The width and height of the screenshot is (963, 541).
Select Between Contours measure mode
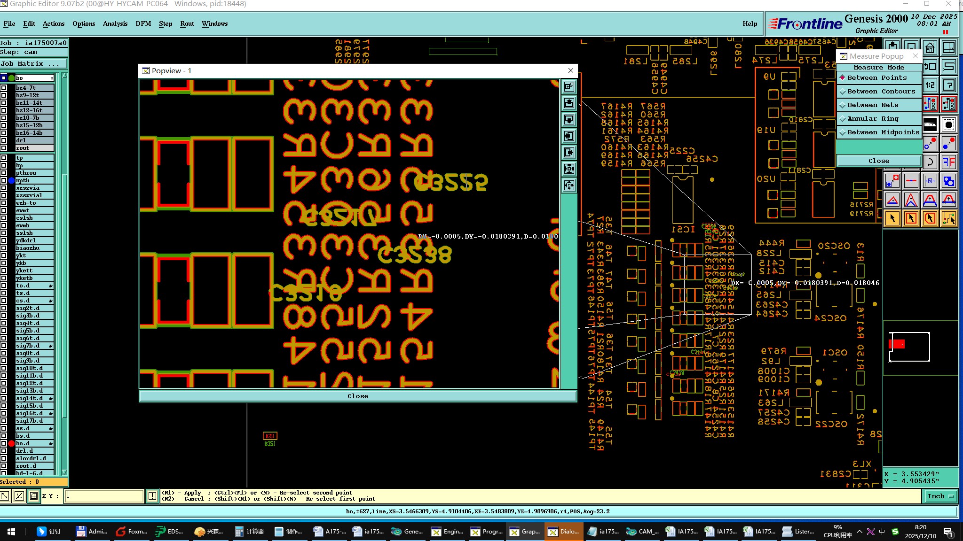881,92
